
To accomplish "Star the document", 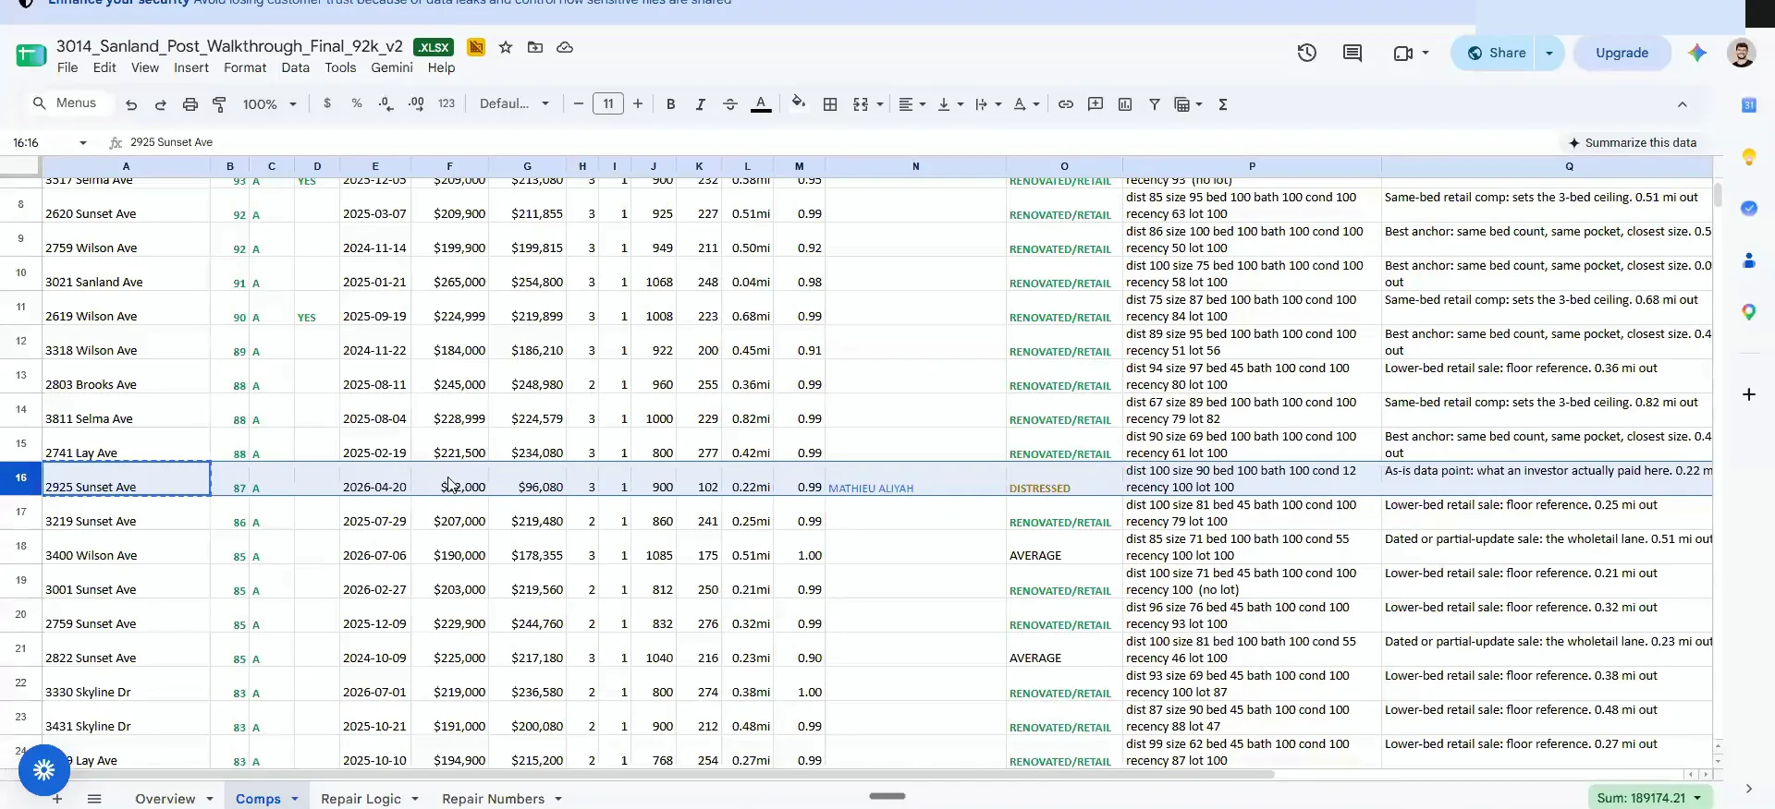I will point(506,47).
